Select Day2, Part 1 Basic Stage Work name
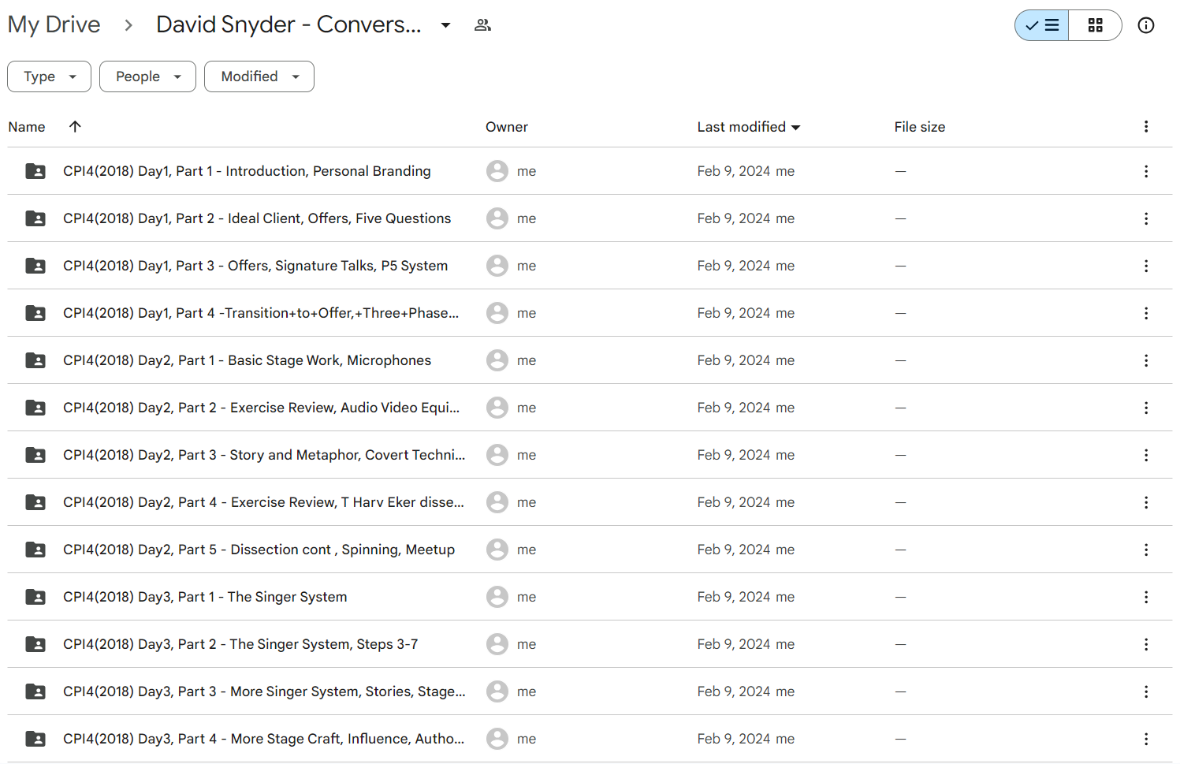 [248, 360]
